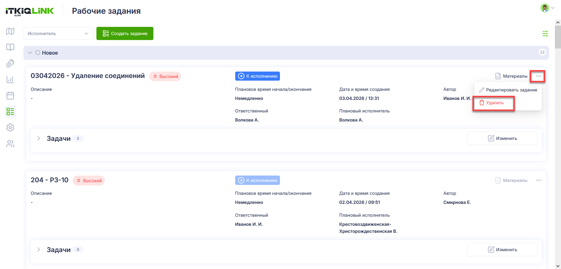Open the book journal sidebar icon
Viewport: 561px width, 269px height.
[x=10, y=47]
